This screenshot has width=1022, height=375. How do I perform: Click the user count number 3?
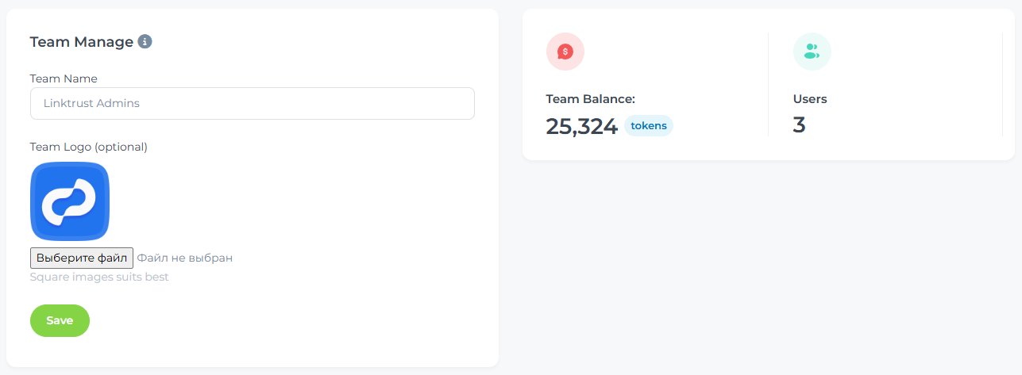(x=799, y=125)
